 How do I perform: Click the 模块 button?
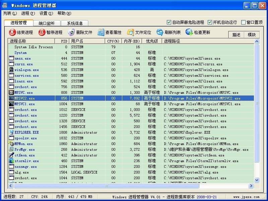pyautogui.click(x=252, y=35)
